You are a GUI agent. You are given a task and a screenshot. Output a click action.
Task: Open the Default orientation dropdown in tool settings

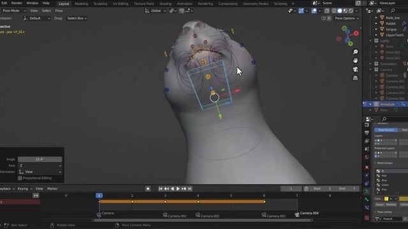[36, 18]
